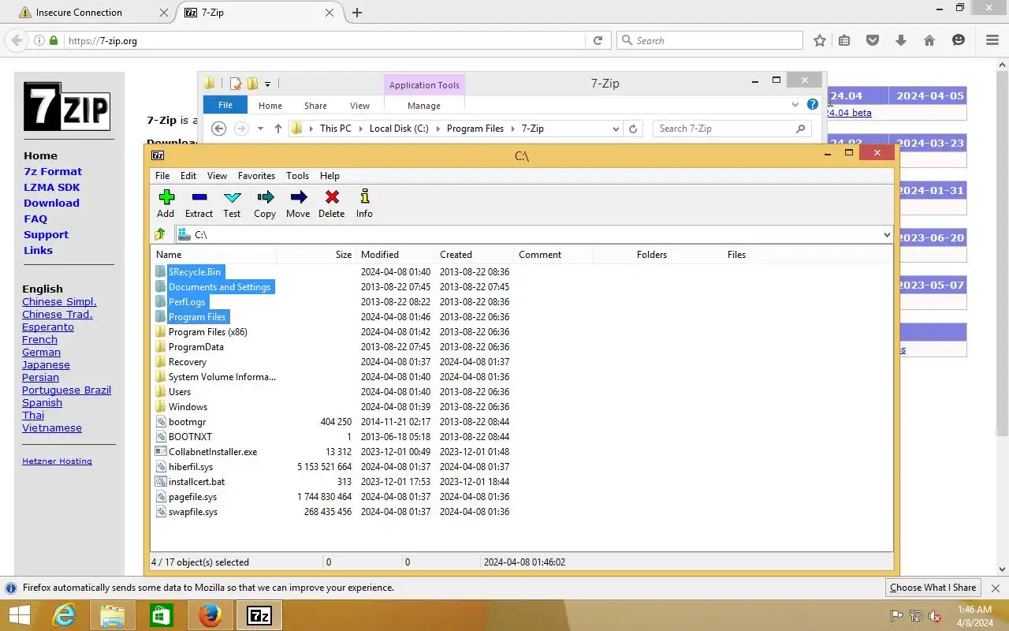Select the PerfLogs folder
This screenshot has width=1009, height=631.
(x=187, y=302)
